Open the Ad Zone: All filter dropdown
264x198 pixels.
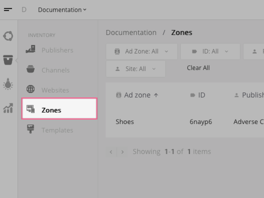142,51
